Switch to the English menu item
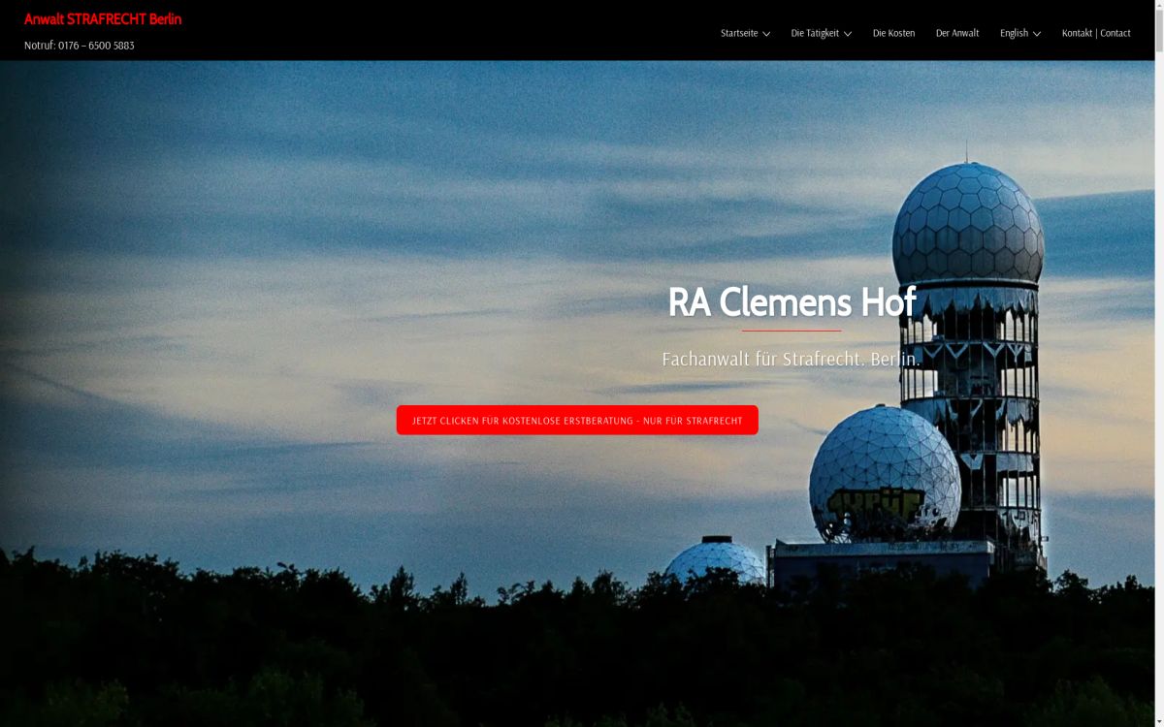This screenshot has height=727, width=1164. click(1014, 33)
